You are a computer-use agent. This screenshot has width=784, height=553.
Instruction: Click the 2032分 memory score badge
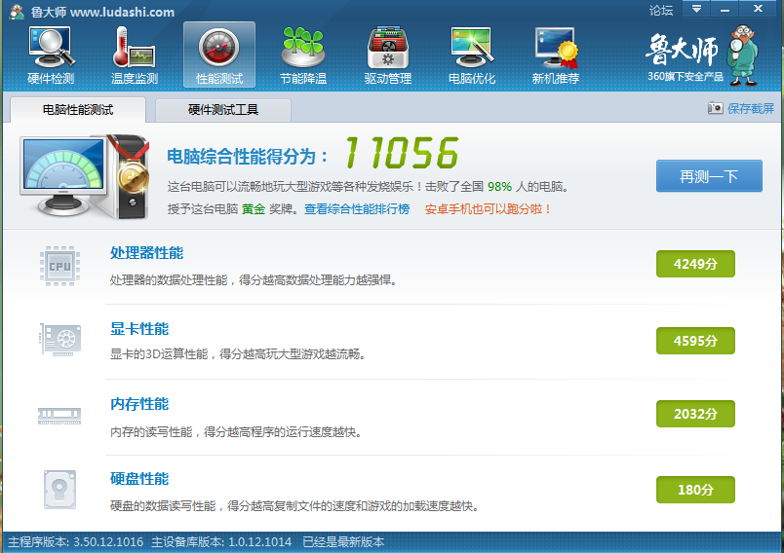pos(695,413)
